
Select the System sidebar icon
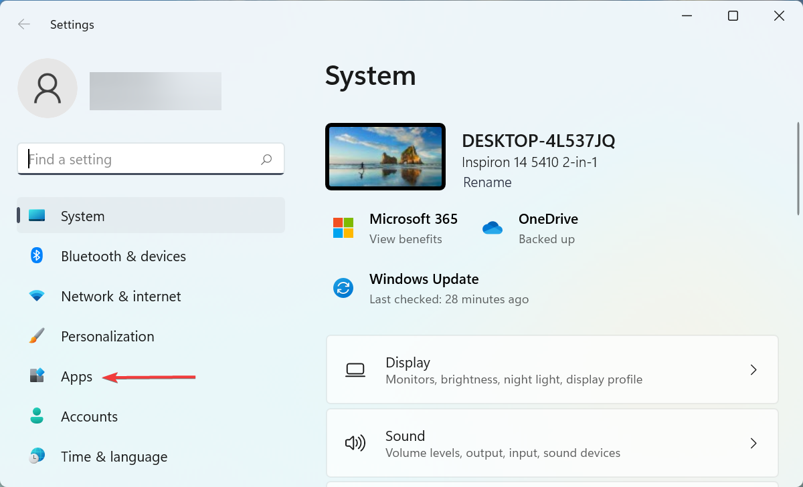tap(37, 215)
